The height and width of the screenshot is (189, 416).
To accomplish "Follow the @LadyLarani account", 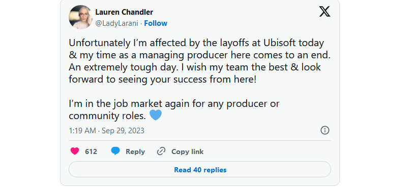I will (x=156, y=23).
